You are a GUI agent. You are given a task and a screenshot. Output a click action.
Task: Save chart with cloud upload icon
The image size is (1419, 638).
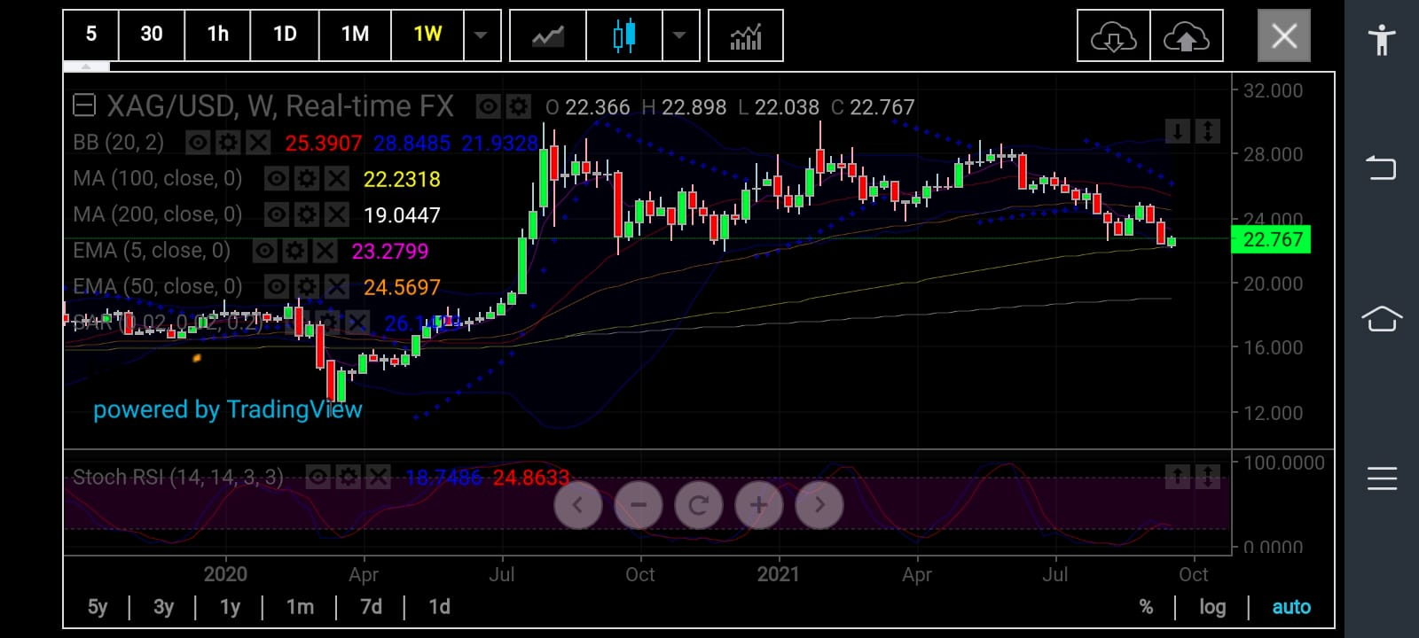[1187, 36]
